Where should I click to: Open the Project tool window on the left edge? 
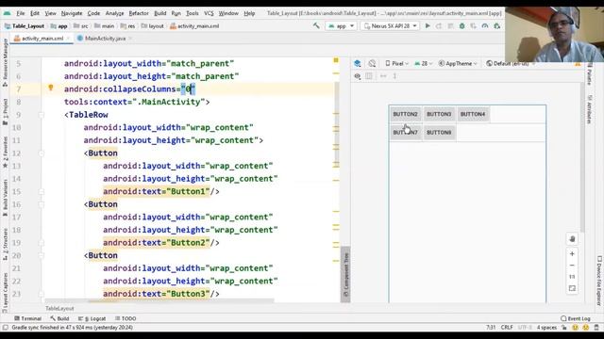[5, 111]
